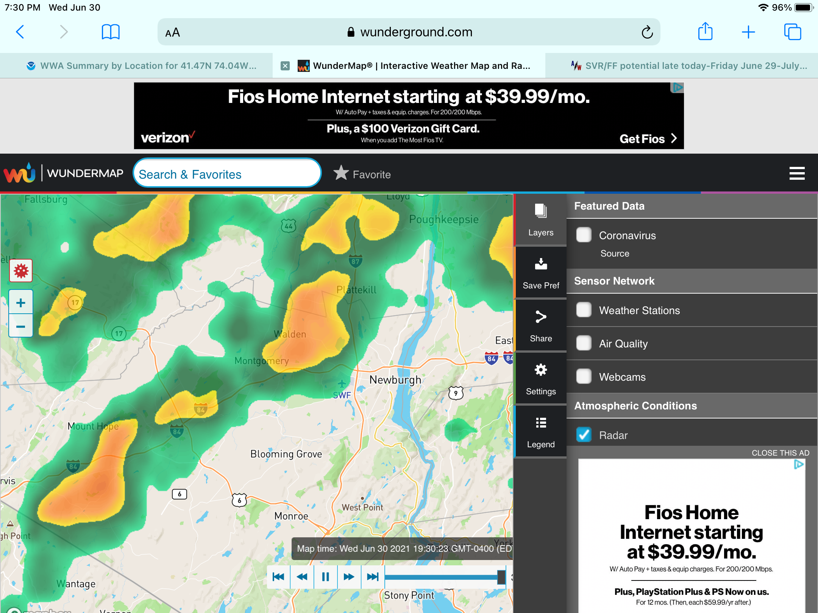
Task: Switch to SVR/FF potential forum tab
Action: (682, 66)
